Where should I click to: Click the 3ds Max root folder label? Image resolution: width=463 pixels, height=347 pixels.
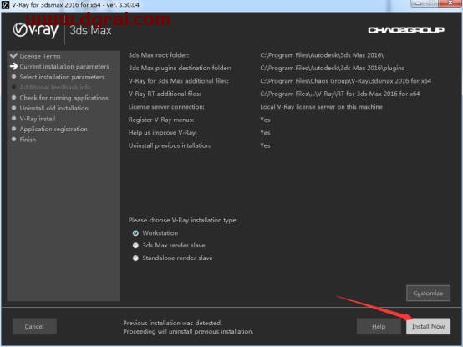[159, 55]
